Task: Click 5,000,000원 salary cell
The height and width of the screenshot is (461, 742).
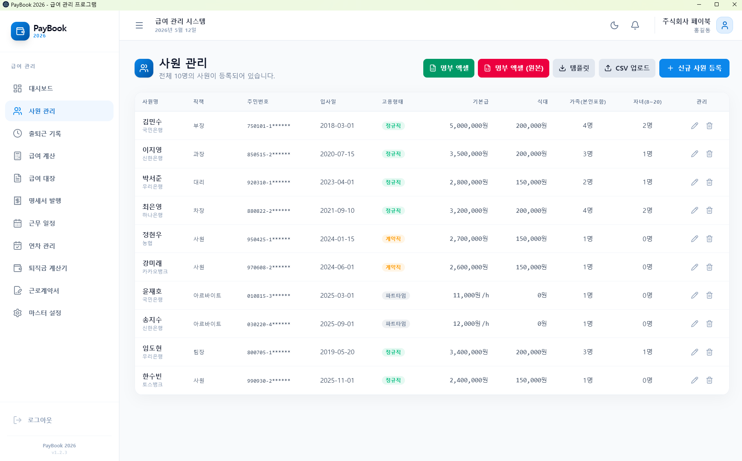Action: coord(469,125)
